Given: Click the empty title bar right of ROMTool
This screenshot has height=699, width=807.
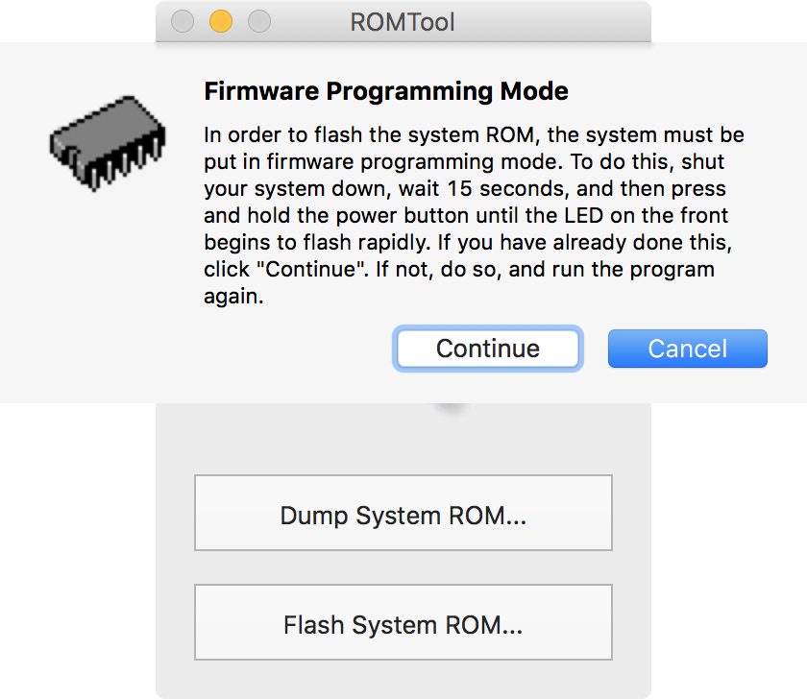Looking at the screenshot, I should pyautogui.click(x=557, y=21).
